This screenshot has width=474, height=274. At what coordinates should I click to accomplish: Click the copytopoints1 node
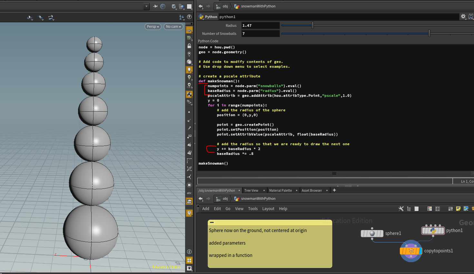[x=411, y=251]
